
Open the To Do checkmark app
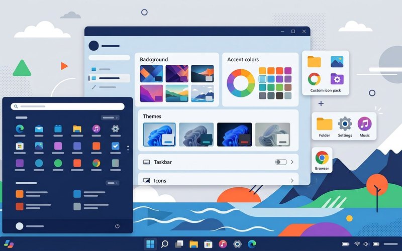click(x=116, y=146)
